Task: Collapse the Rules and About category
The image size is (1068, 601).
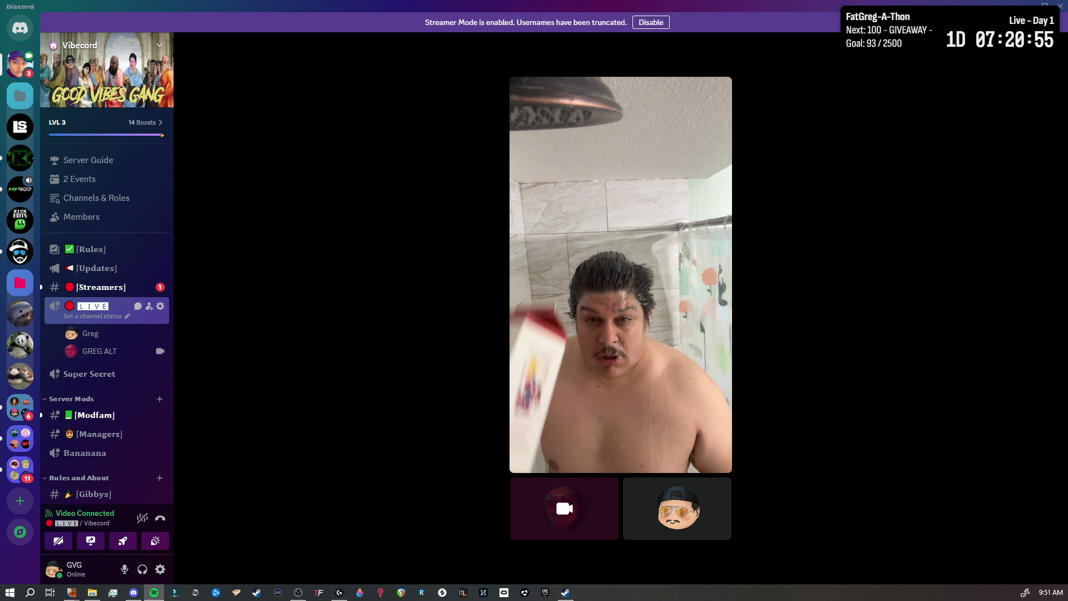Action: [x=78, y=478]
